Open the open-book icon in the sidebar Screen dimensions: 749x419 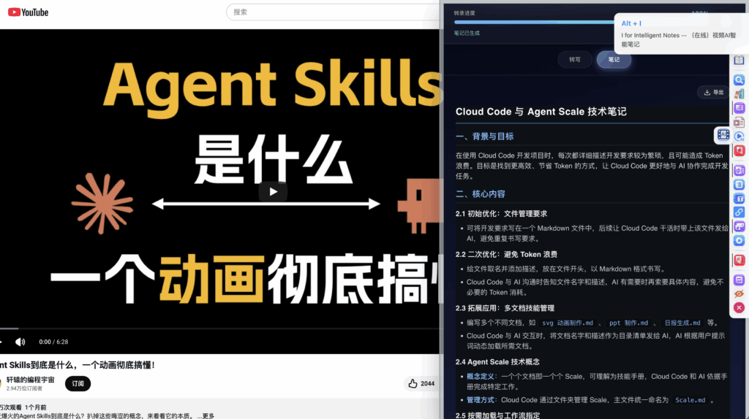[x=739, y=61]
